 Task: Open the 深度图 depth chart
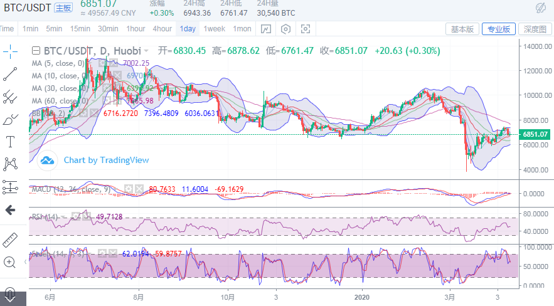[x=535, y=29]
